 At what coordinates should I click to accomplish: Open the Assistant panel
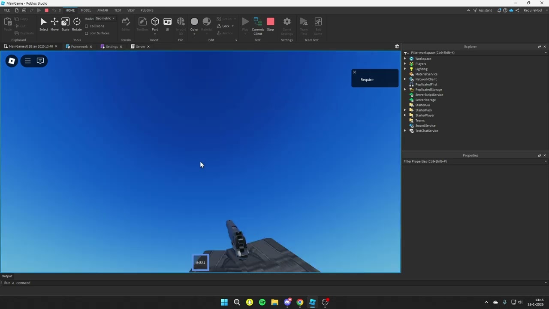coord(483,10)
